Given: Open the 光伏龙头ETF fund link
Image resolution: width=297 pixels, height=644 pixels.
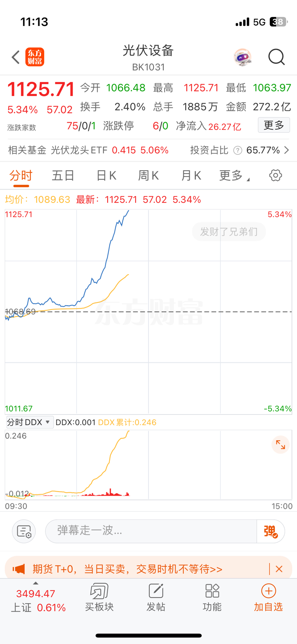Looking at the screenshot, I should coord(79,150).
